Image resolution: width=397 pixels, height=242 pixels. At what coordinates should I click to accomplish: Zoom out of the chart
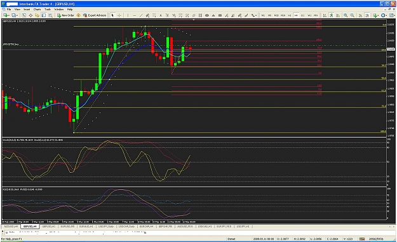click(x=352, y=15)
